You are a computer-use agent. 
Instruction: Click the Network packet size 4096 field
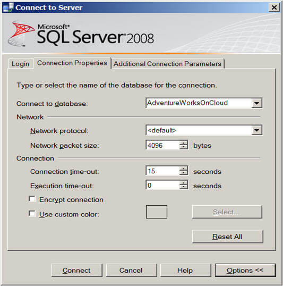tap(162, 145)
